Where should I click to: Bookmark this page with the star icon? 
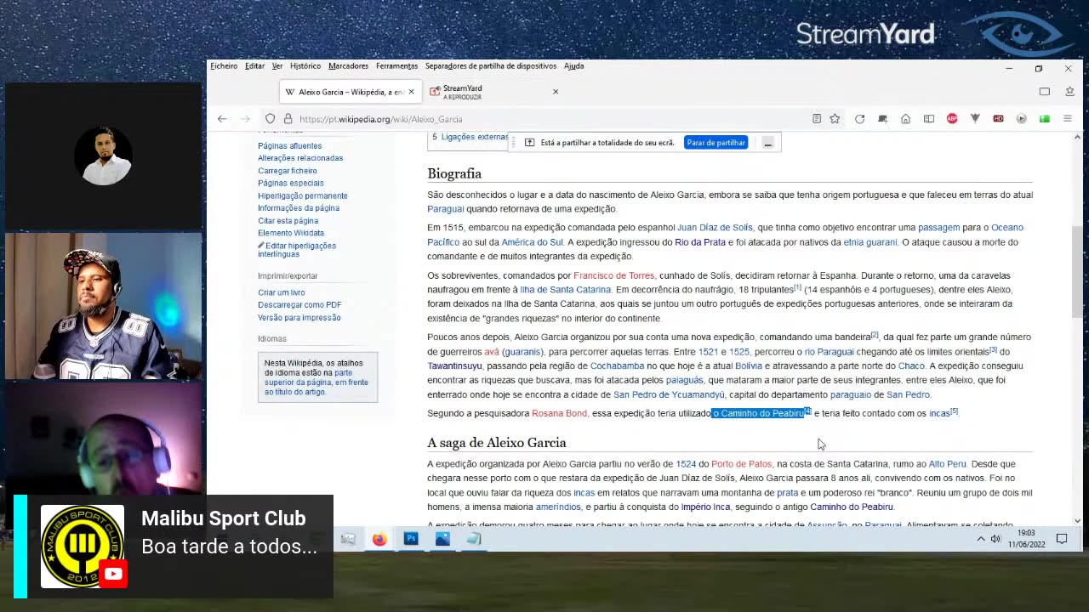[835, 119]
